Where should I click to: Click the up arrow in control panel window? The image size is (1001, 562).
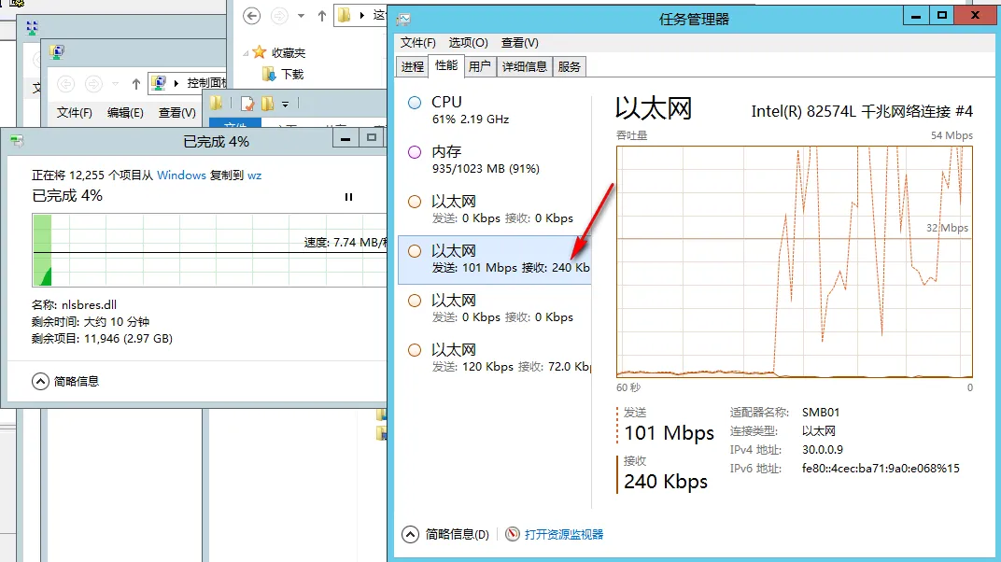(136, 84)
